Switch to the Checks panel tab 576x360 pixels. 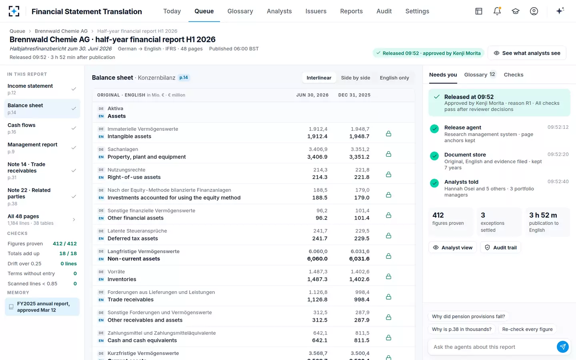(x=514, y=75)
